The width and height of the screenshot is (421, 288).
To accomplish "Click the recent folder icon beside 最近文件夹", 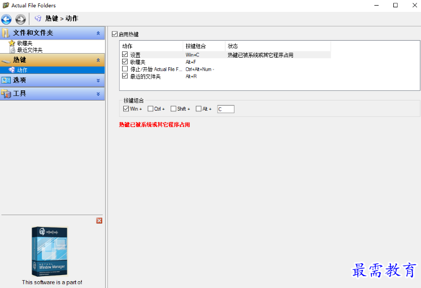I will (12, 50).
